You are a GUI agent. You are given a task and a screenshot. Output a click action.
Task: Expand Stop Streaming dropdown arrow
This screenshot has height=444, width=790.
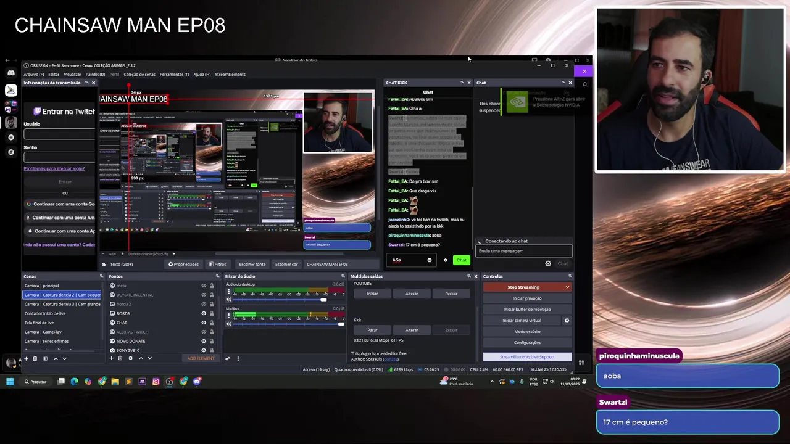point(567,287)
